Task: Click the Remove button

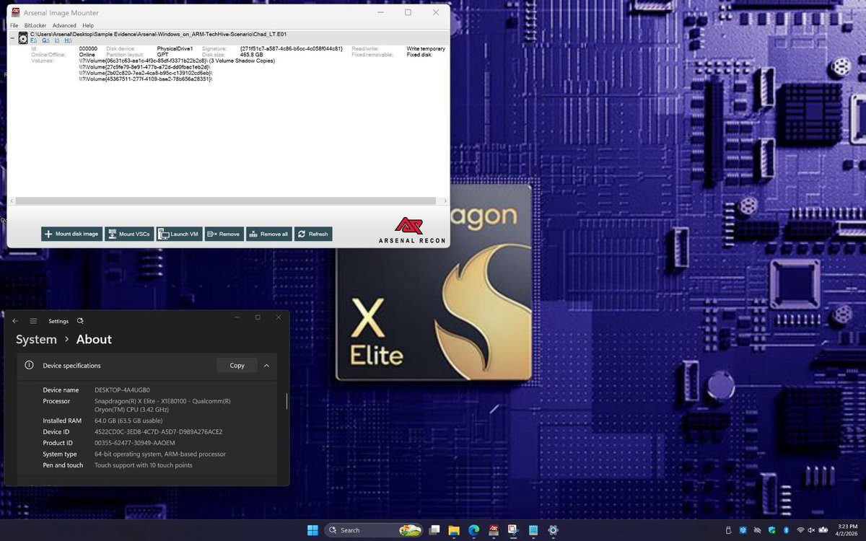Action: (x=223, y=234)
